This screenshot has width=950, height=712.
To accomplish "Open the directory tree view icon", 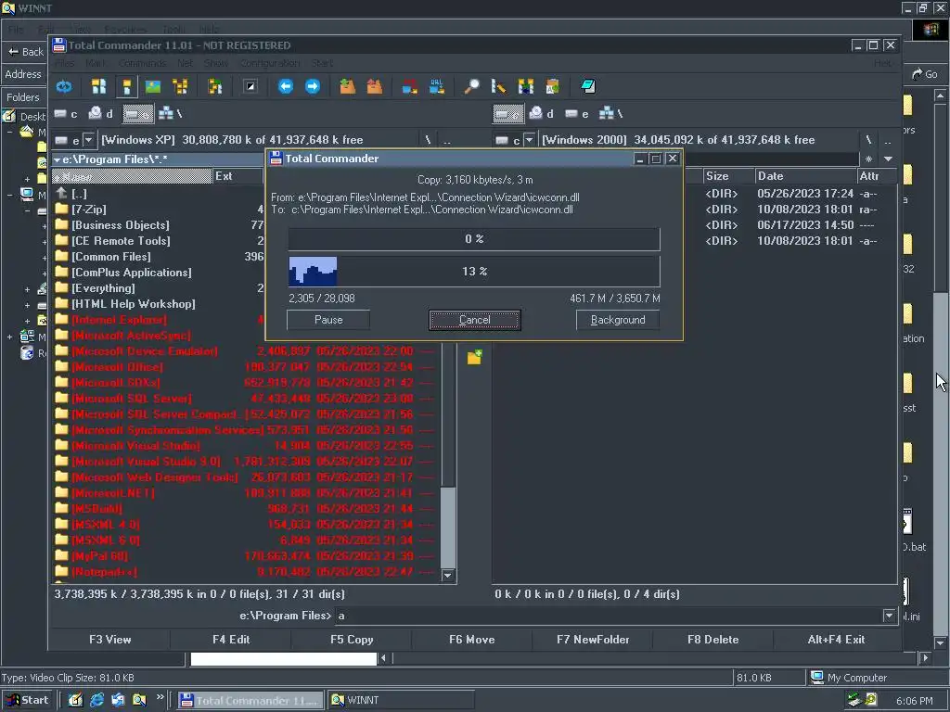I will click(x=180, y=86).
